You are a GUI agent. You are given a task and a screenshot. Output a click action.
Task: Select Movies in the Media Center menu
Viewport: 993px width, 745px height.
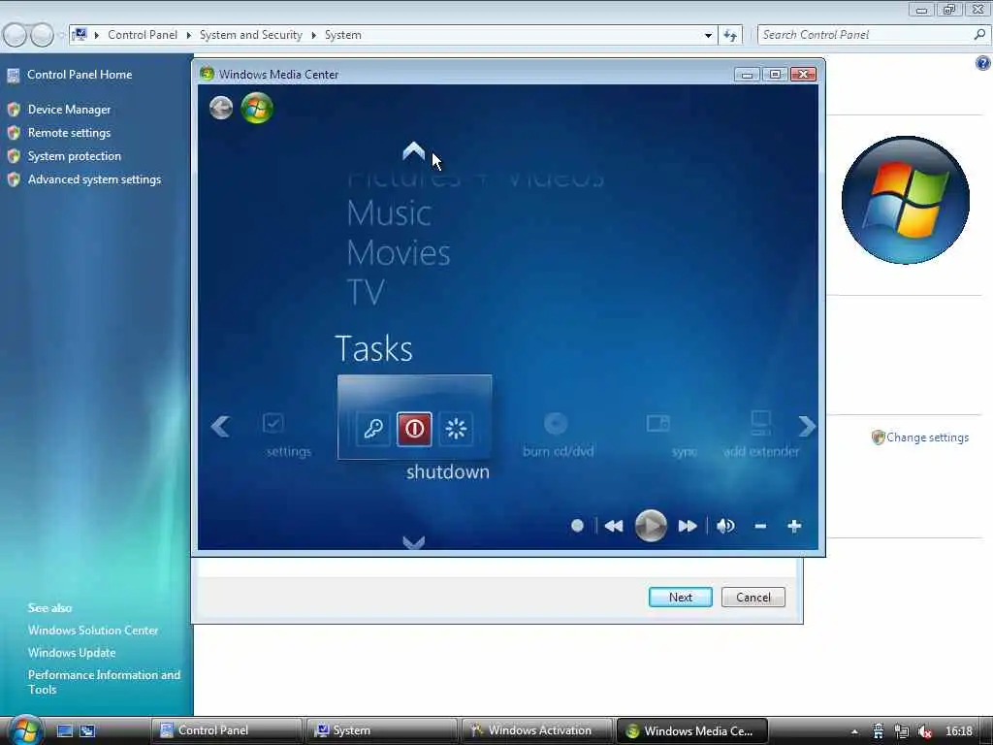pos(399,253)
